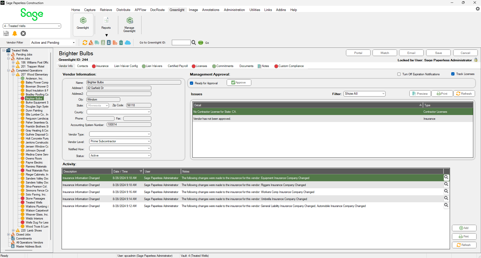Click the green clipboard checklist toolbar icon
This screenshot has width=481, height=258.
pos(121,42)
